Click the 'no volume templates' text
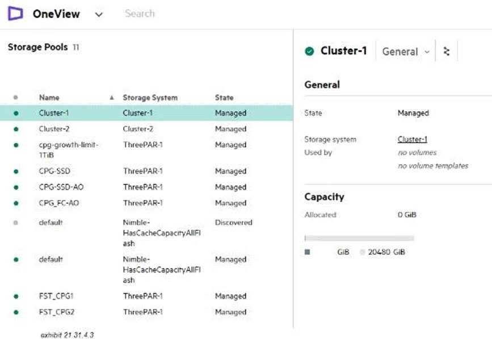 click(433, 166)
